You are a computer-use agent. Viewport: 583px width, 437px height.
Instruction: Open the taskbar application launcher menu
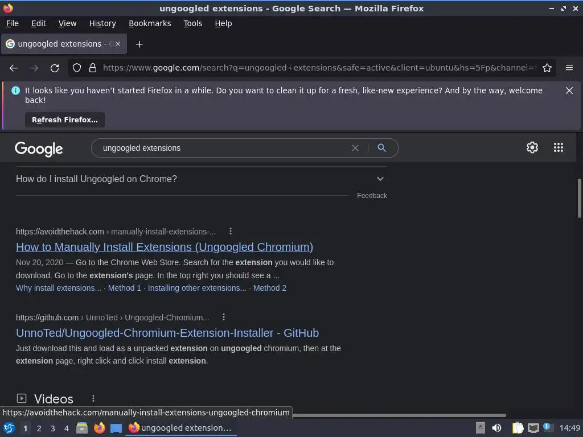coord(9,428)
